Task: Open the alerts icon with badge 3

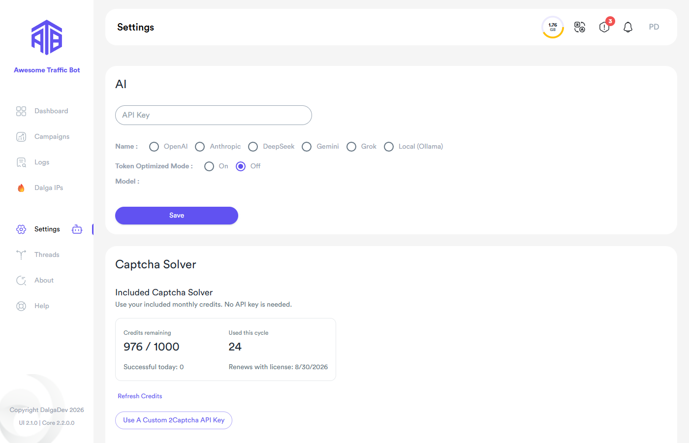Action: pos(605,27)
